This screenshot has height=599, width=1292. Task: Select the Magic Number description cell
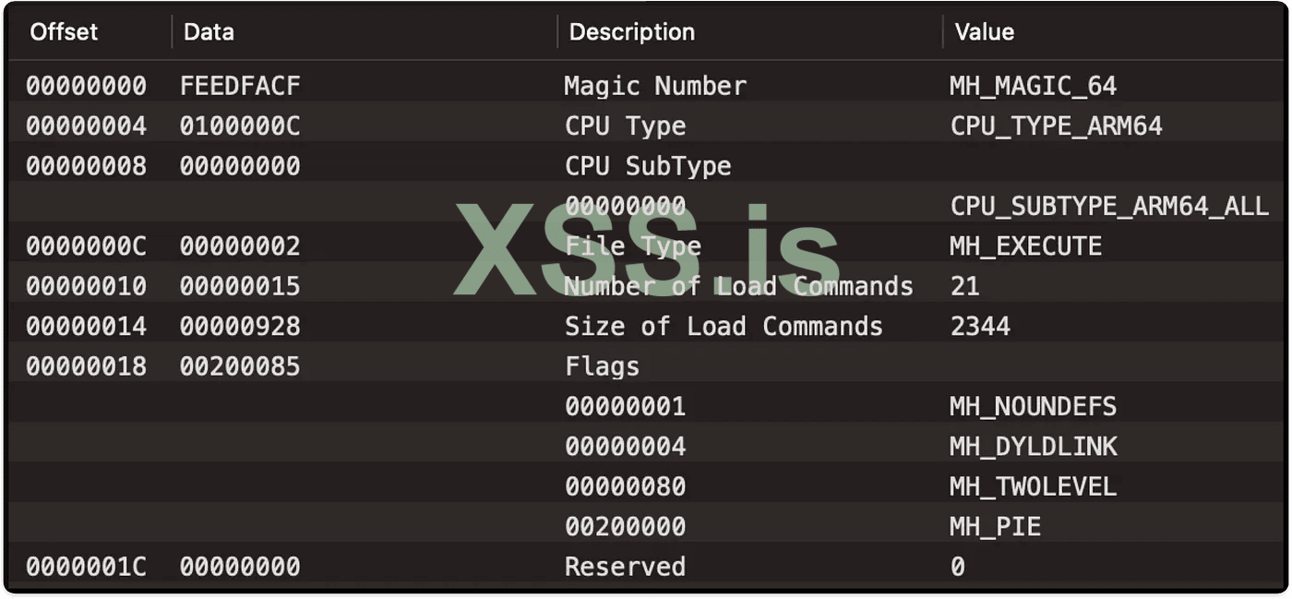click(655, 86)
